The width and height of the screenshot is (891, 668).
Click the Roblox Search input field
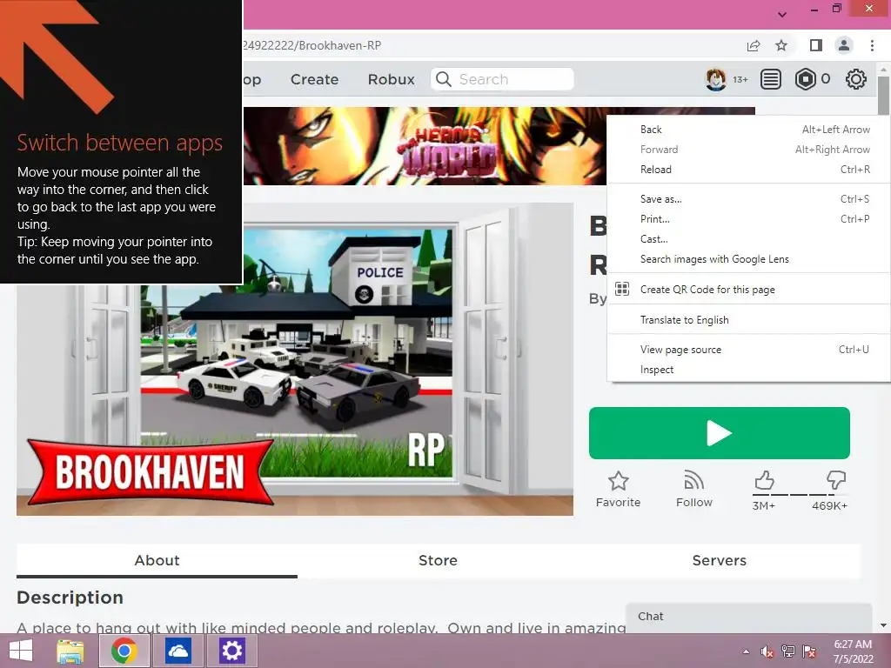point(502,79)
